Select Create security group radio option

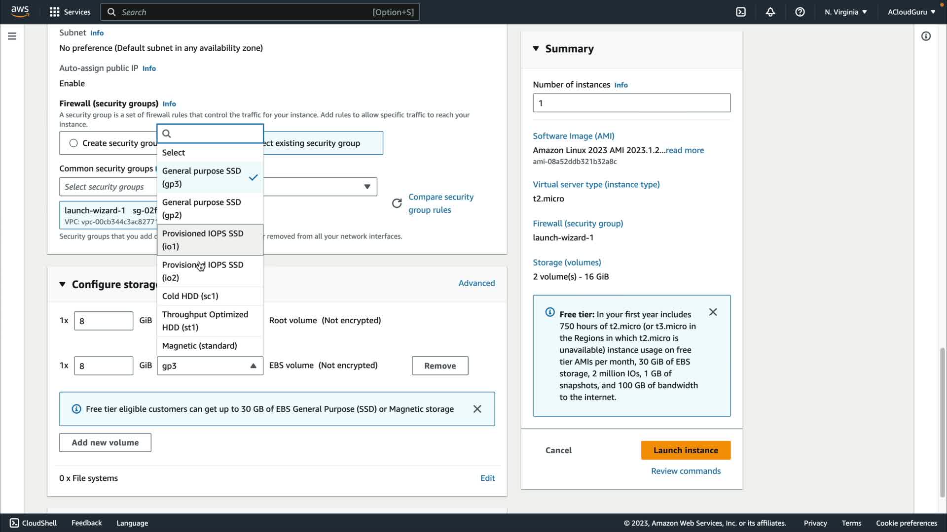tap(73, 143)
